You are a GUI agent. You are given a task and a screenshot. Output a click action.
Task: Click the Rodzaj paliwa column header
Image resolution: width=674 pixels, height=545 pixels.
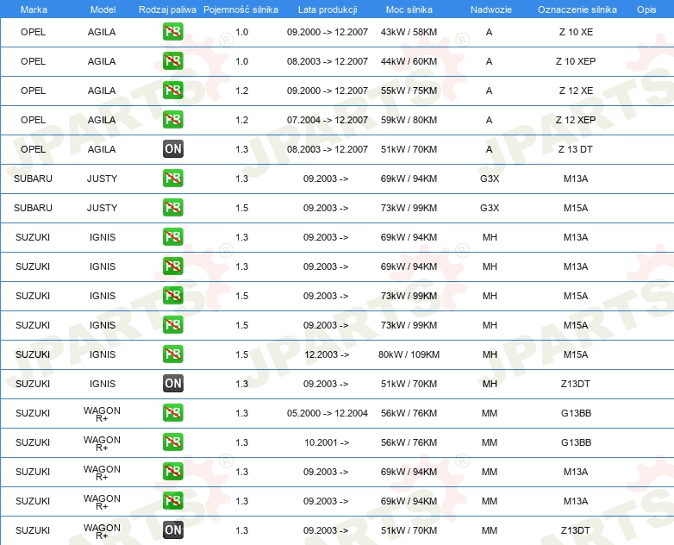167,9
